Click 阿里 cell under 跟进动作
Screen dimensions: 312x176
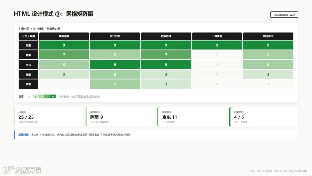[x=268, y=45]
